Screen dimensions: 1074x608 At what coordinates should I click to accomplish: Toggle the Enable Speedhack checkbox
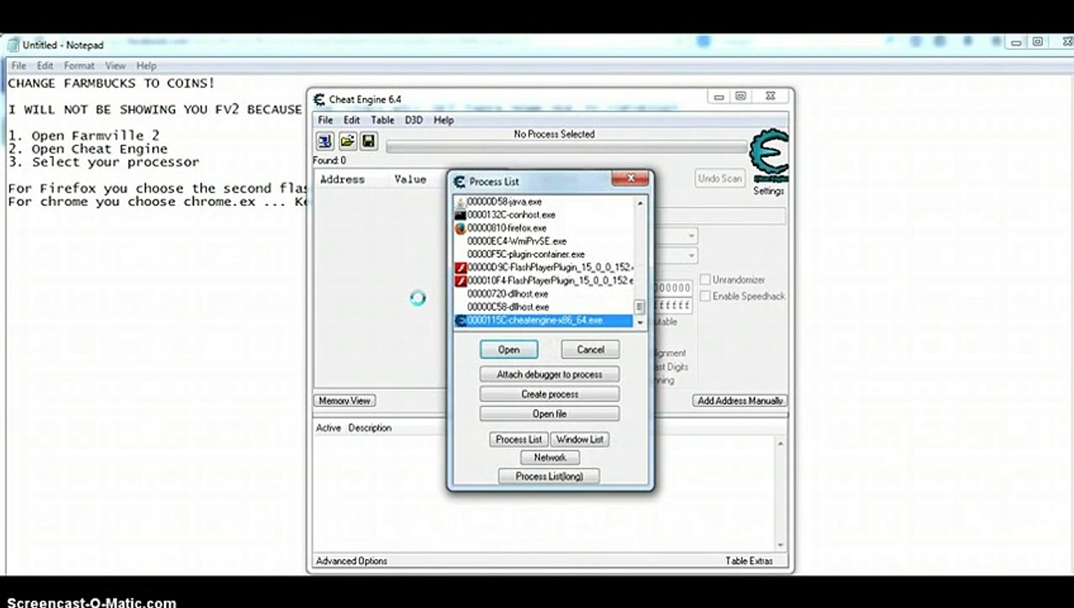705,296
